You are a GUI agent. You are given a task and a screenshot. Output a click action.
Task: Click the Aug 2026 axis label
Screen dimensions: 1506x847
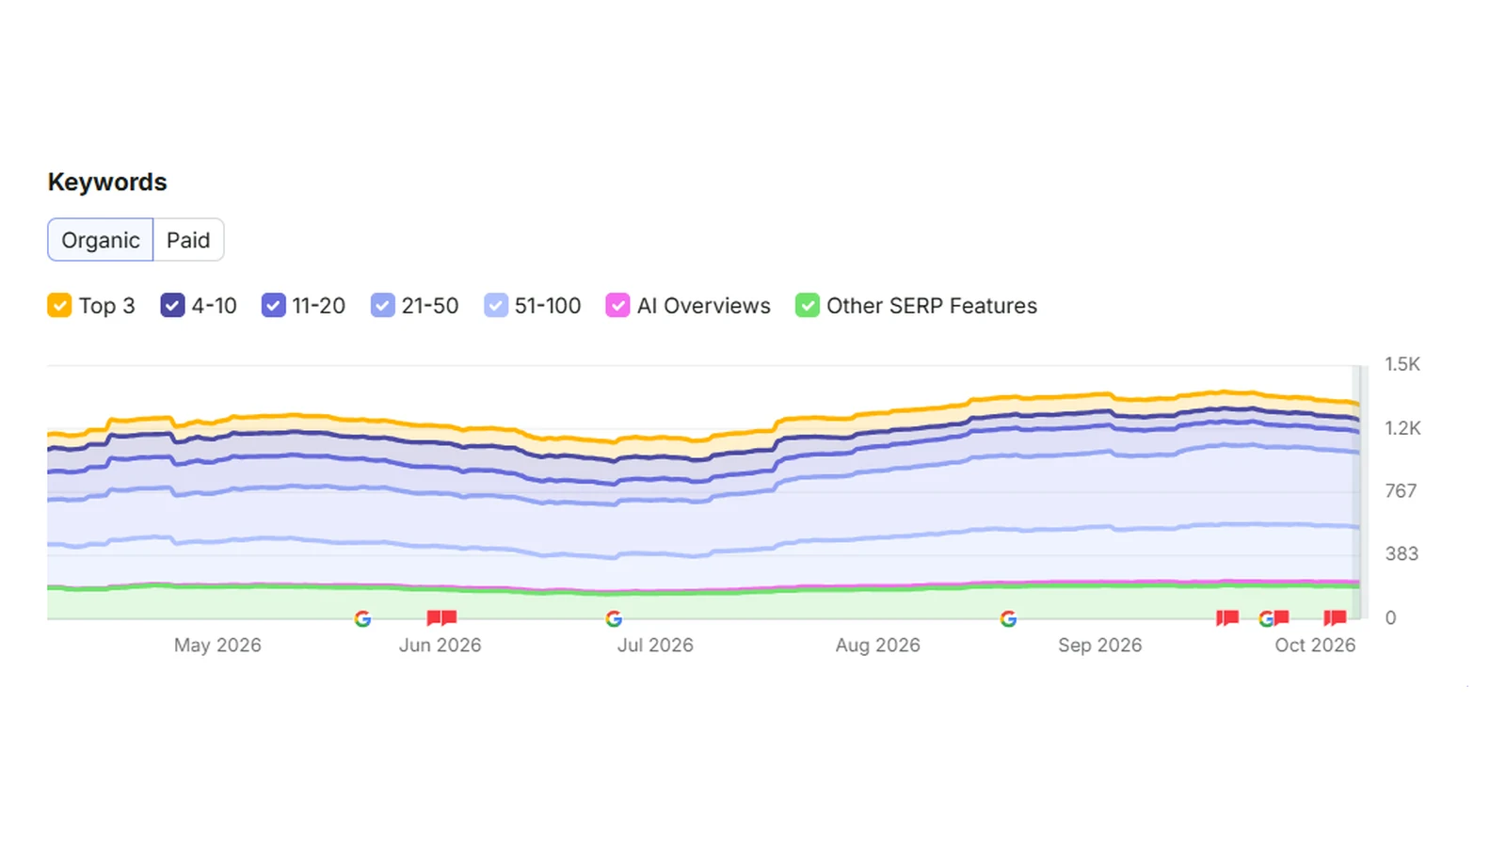coord(877,646)
